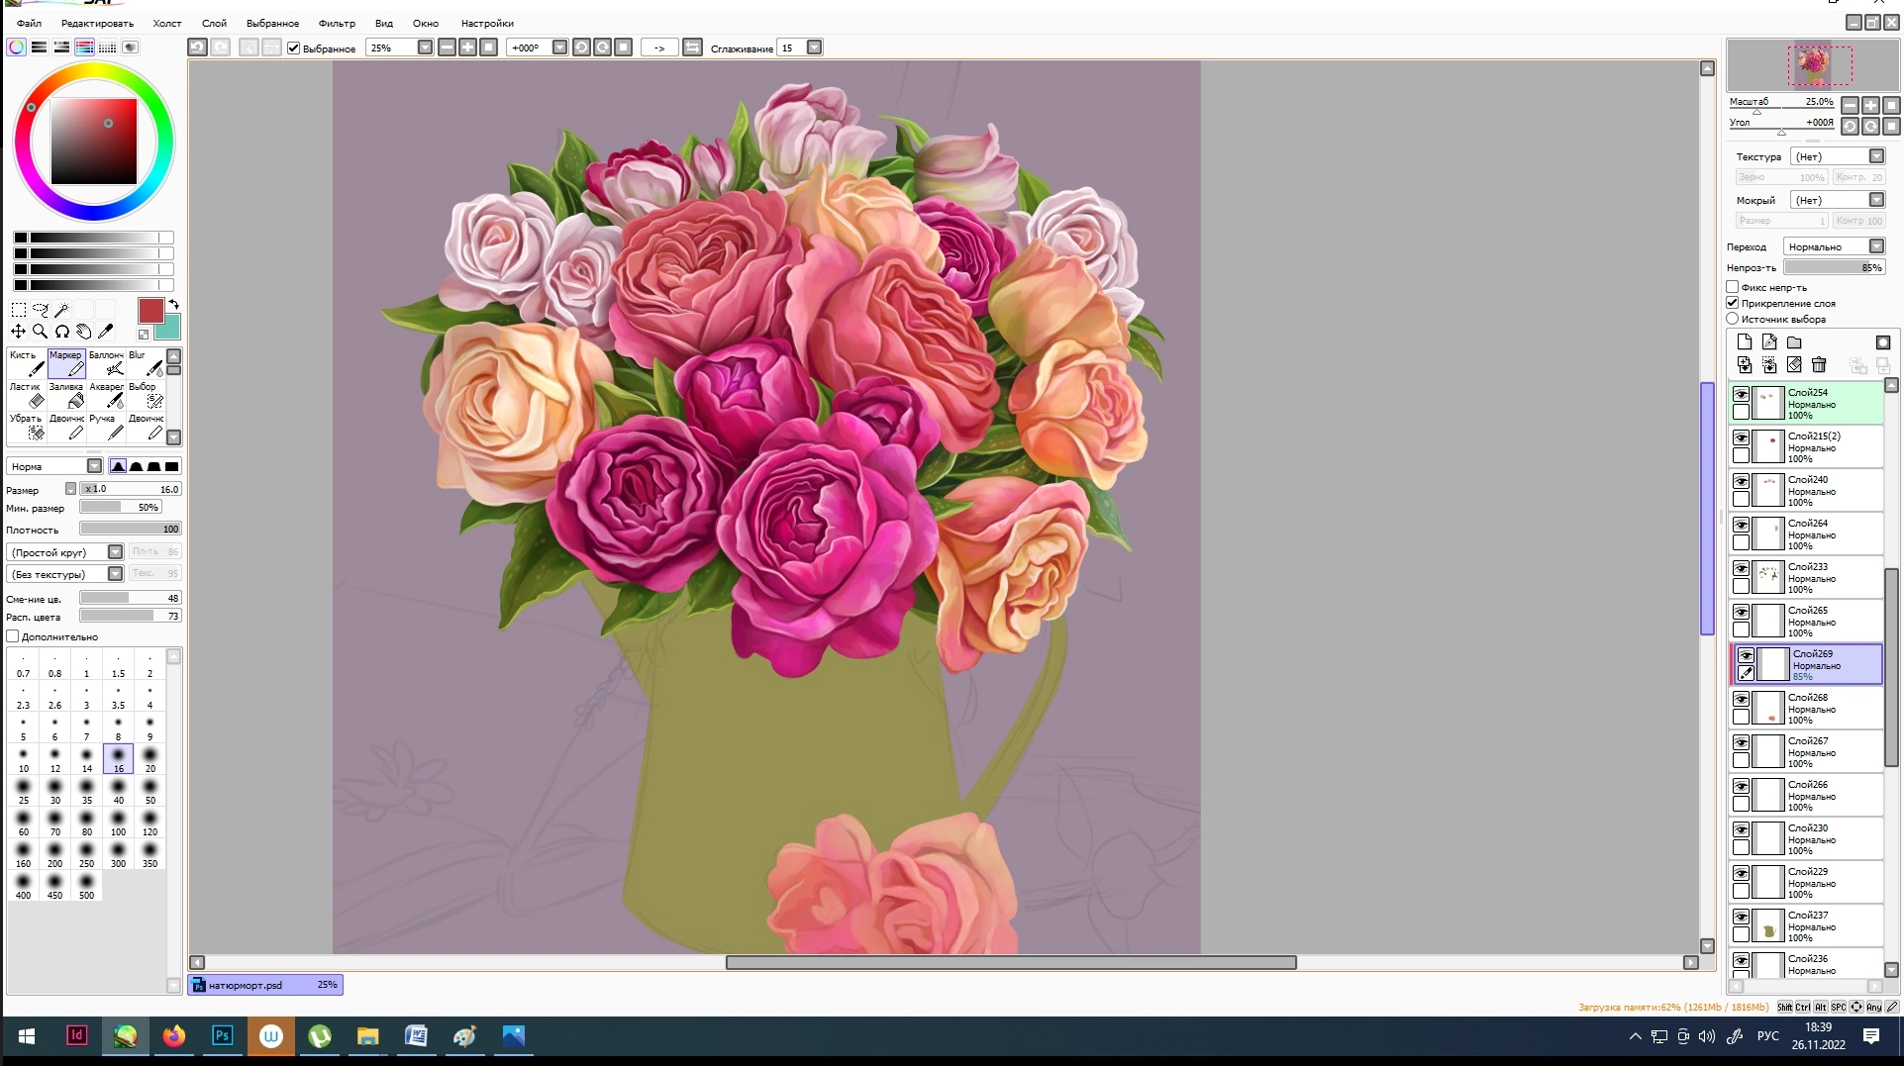Choose the Убрать deselect eraser tool
Image resolution: width=1904 pixels, height=1066 pixels.
pyautogui.click(x=27, y=428)
